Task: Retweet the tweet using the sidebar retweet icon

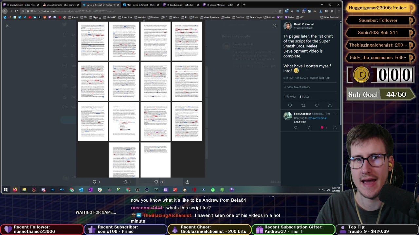Action: pos(303,105)
